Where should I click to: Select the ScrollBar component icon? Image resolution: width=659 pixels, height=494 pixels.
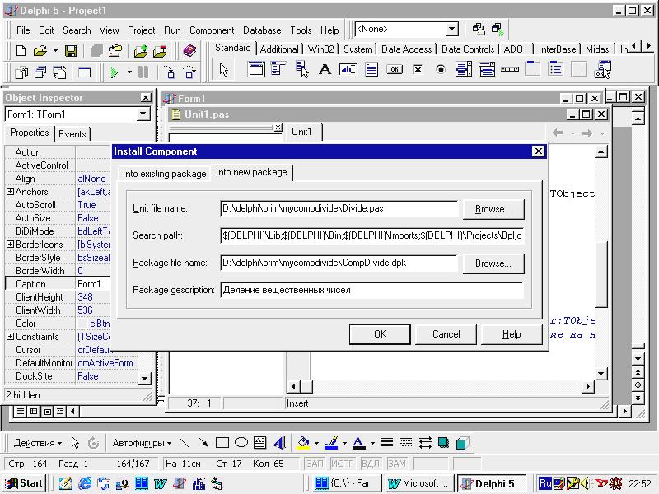[x=510, y=69]
